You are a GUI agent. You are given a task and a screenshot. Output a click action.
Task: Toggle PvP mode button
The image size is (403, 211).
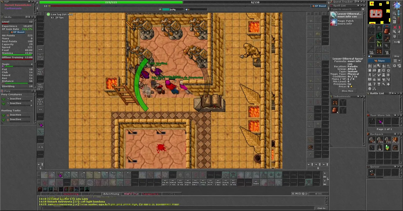pos(397,42)
